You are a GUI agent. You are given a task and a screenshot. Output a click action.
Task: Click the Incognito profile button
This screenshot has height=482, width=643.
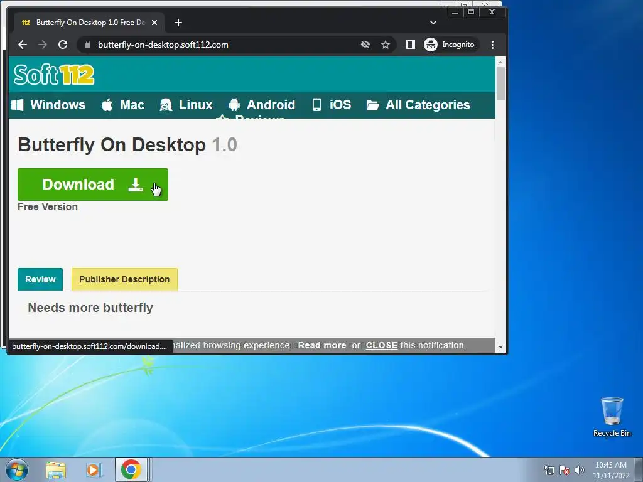tap(450, 45)
